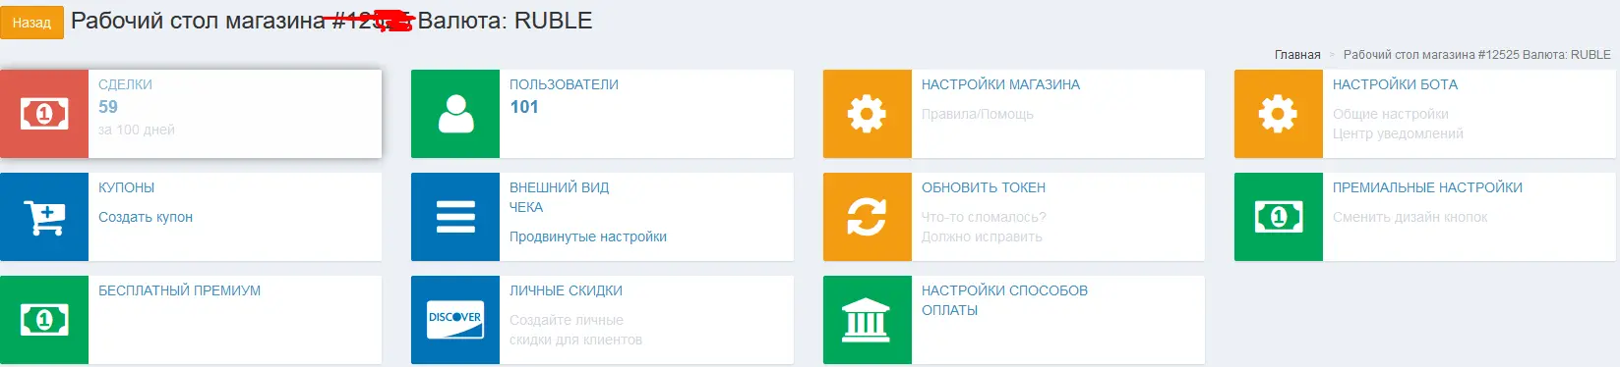Click the hamburger lines icon for Внешний вид чека

[x=455, y=217]
